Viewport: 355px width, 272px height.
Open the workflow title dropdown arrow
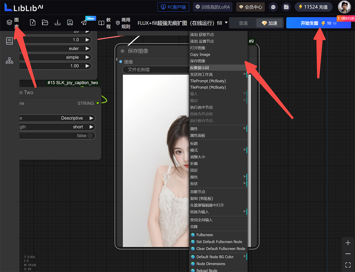point(226,22)
